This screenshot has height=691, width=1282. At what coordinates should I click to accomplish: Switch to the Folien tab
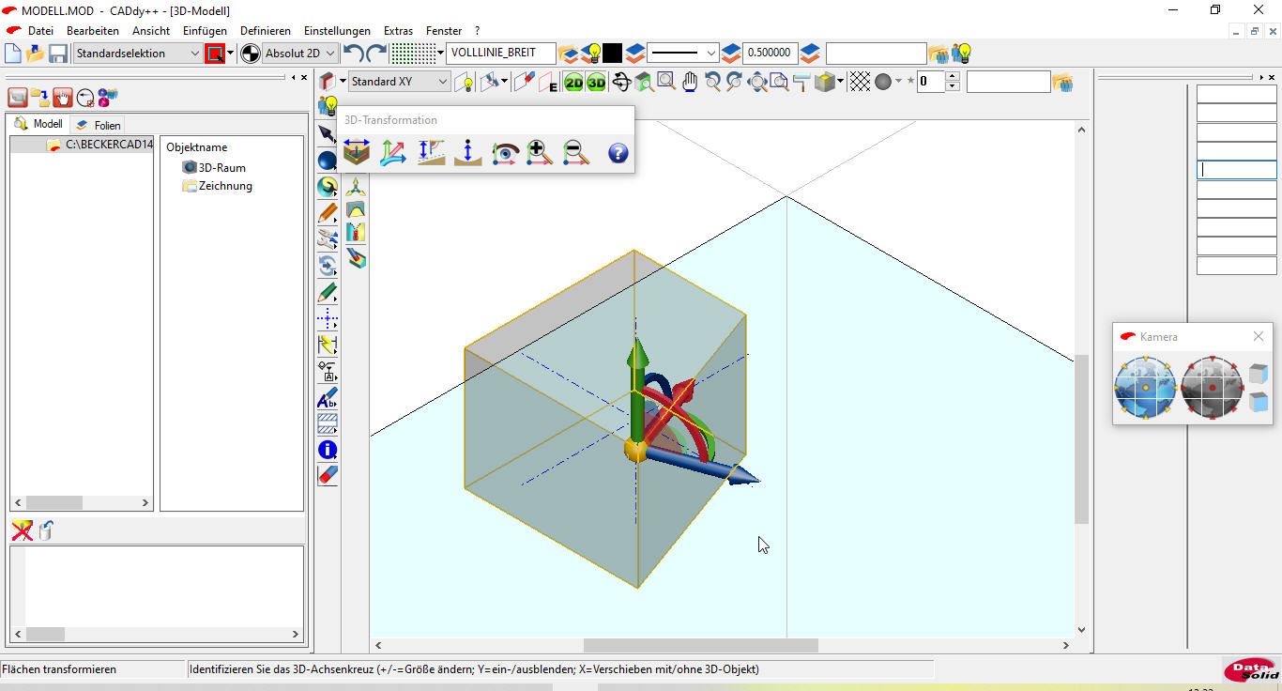(99, 125)
